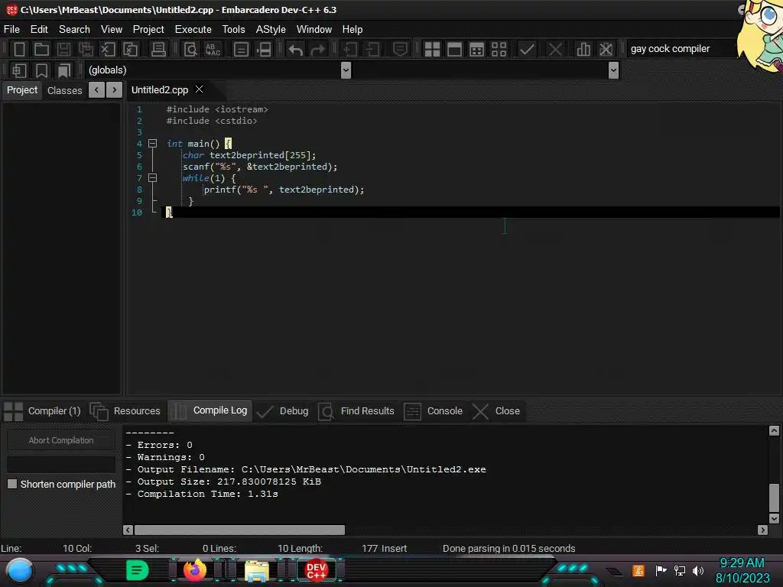Open File Explorer from the taskbar
The width and height of the screenshot is (783, 587).
click(257, 570)
